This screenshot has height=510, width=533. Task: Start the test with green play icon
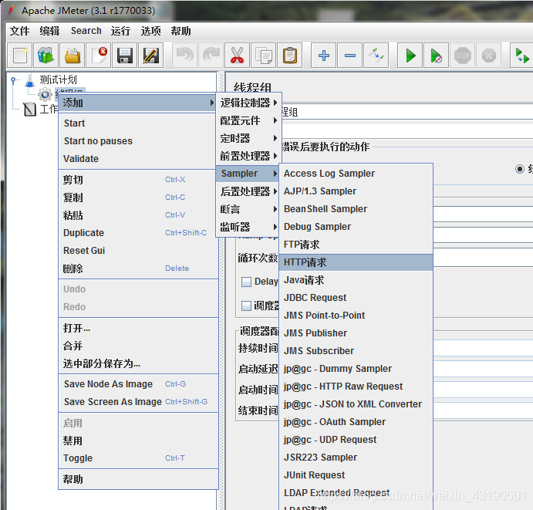point(410,55)
